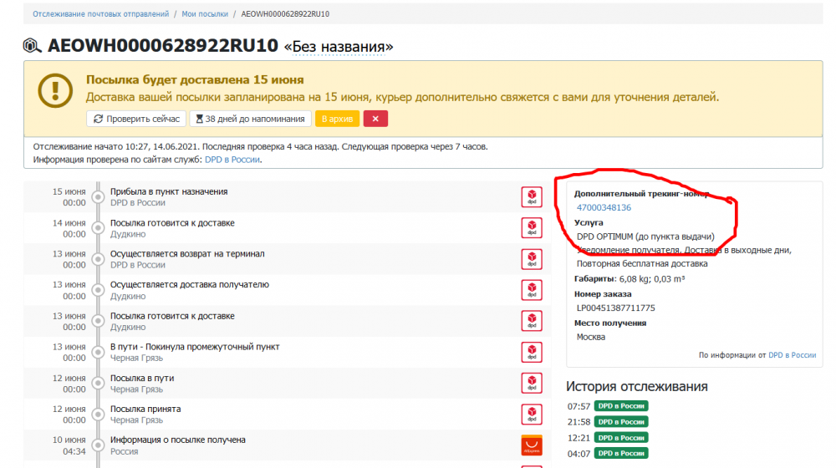836x468 pixels.
Task: Open the 'Мои посылки' breadcrumb link
Action: (x=205, y=15)
